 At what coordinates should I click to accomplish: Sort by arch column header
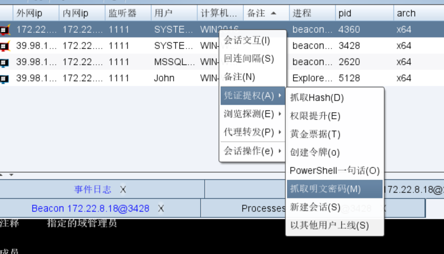tap(419, 13)
